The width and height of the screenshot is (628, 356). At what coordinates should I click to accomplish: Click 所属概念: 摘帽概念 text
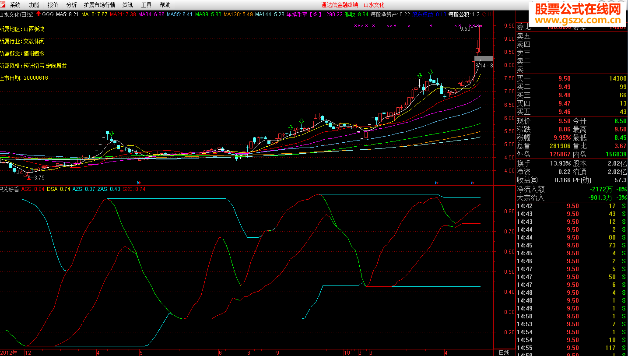[22, 53]
